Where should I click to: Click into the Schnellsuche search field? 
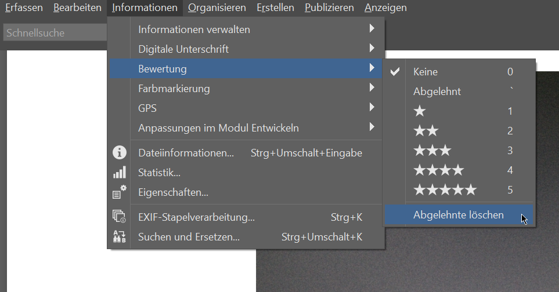click(x=55, y=32)
